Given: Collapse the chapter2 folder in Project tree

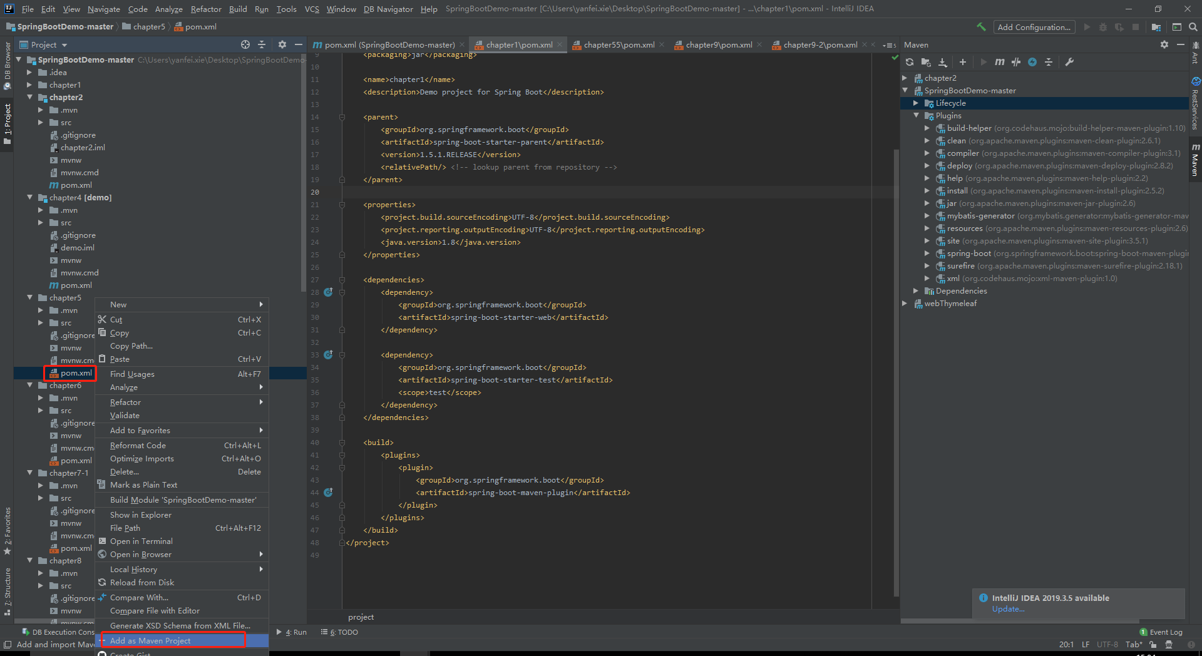Looking at the screenshot, I should click(29, 97).
